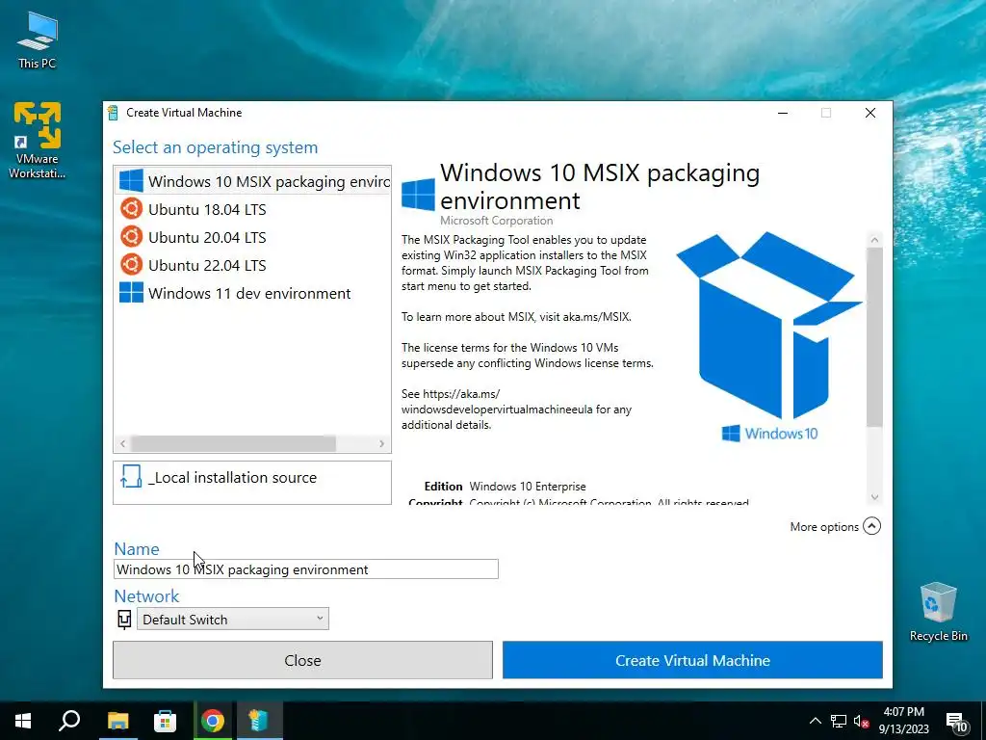Viewport: 986px width, 740px height.
Task: Open the Recycle Bin desktop icon
Action: pos(938,612)
